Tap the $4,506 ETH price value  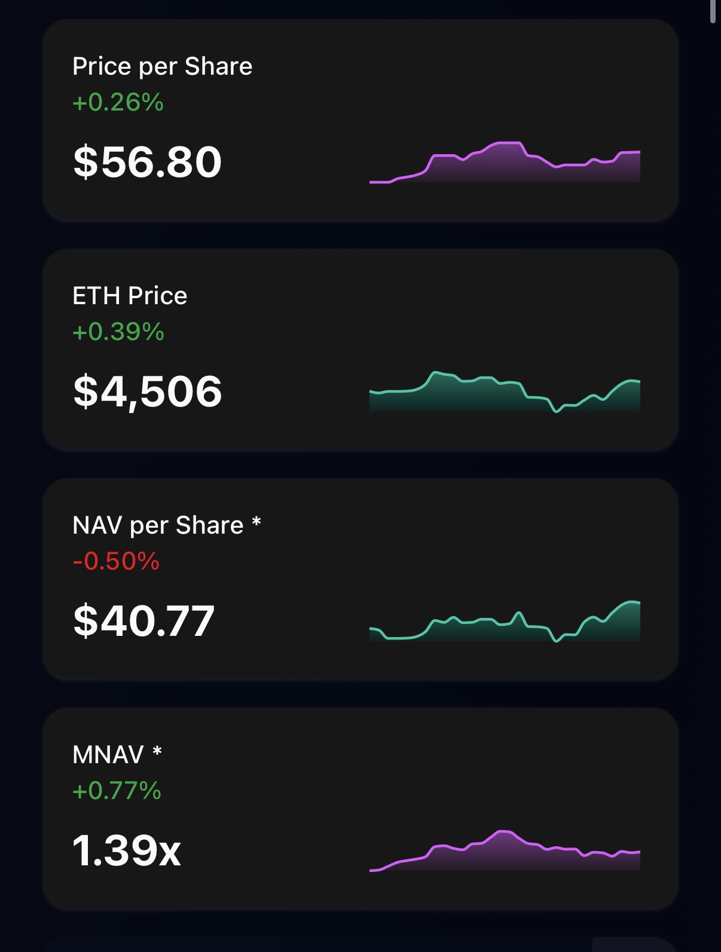click(x=147, y=391)
